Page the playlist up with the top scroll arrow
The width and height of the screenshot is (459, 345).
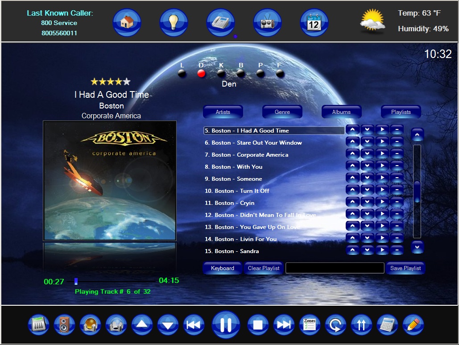pos(417,135)
